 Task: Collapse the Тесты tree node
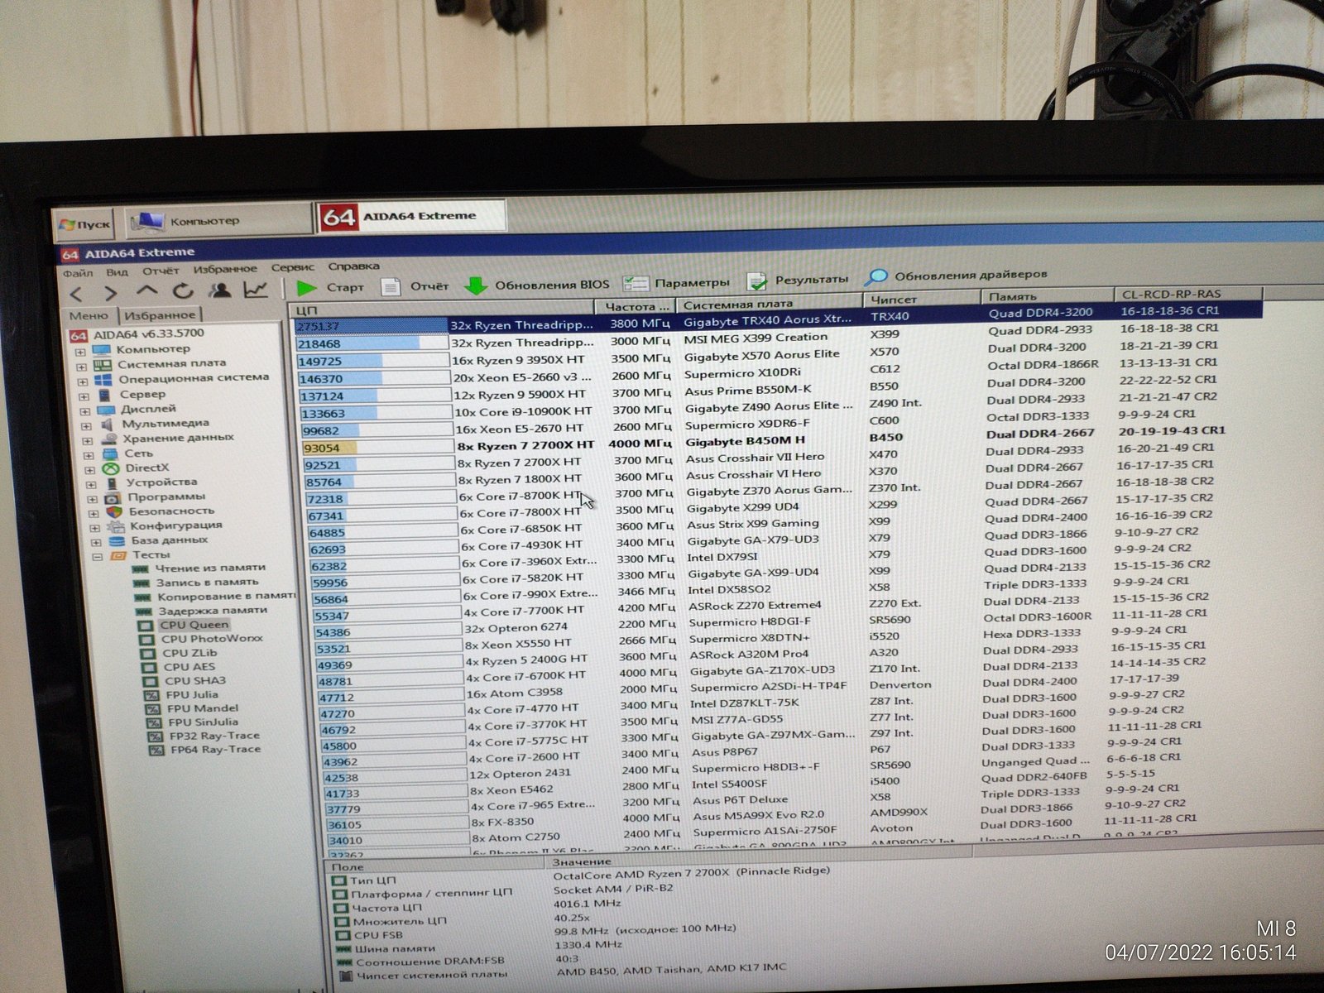(x=98, y=557)
